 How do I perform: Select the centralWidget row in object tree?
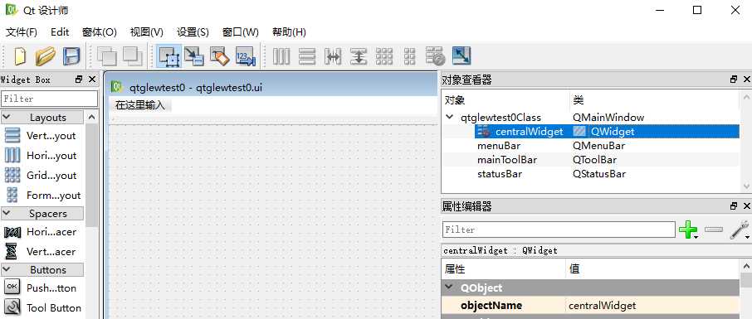(590, 131)
